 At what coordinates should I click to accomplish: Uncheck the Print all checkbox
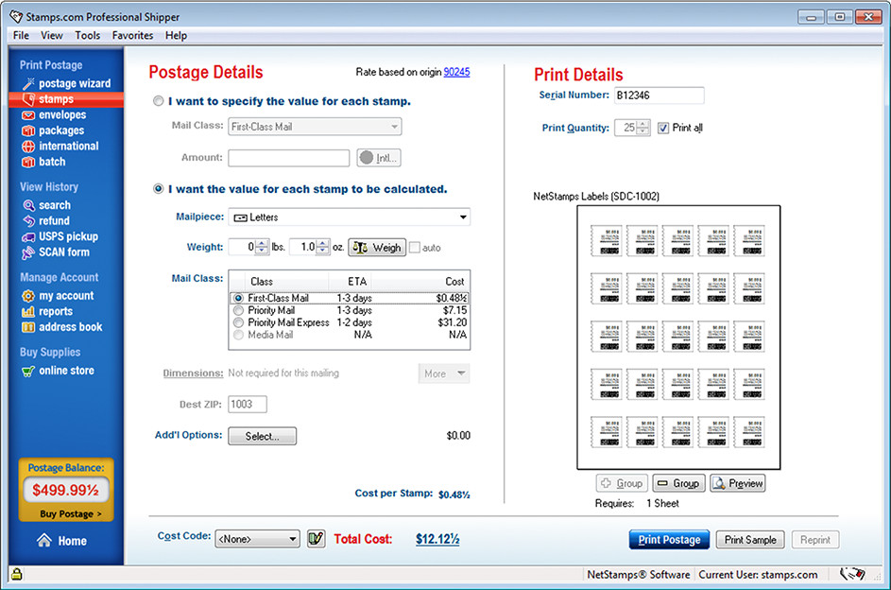663,128
